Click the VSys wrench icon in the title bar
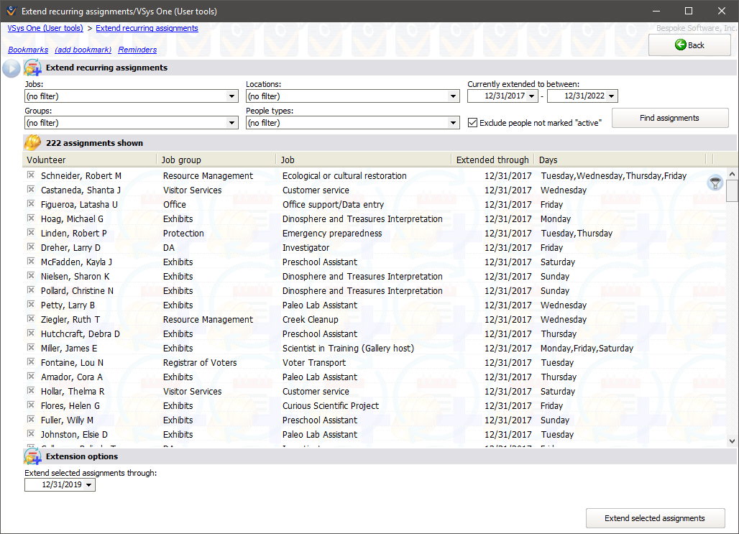 pos(9,11)
